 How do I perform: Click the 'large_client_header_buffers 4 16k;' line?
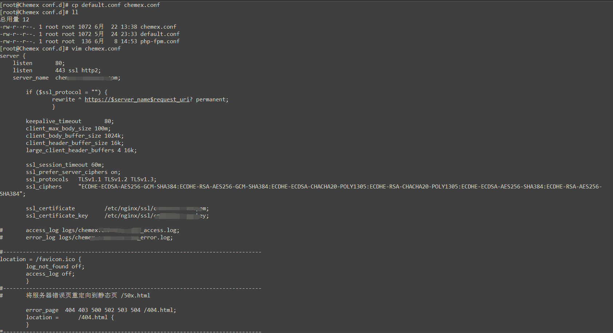pyautogui.click(x=81, y=150)
